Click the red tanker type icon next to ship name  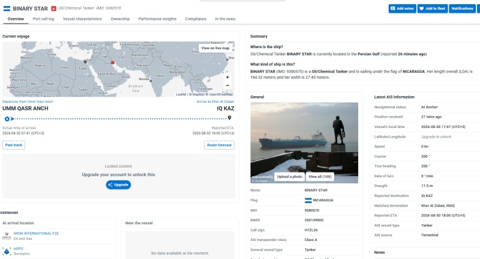[53, 8]
